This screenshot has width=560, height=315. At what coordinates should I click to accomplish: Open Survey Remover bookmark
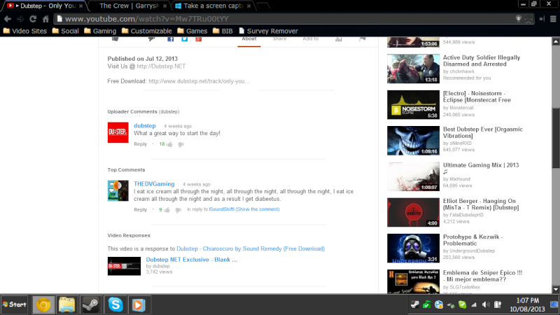268,31
